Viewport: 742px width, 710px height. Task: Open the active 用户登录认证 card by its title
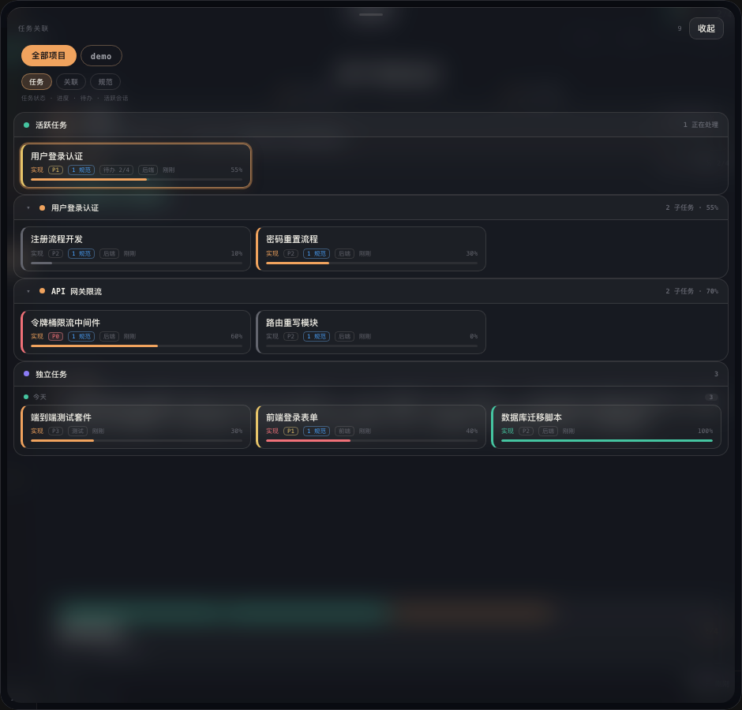(57, 156)
